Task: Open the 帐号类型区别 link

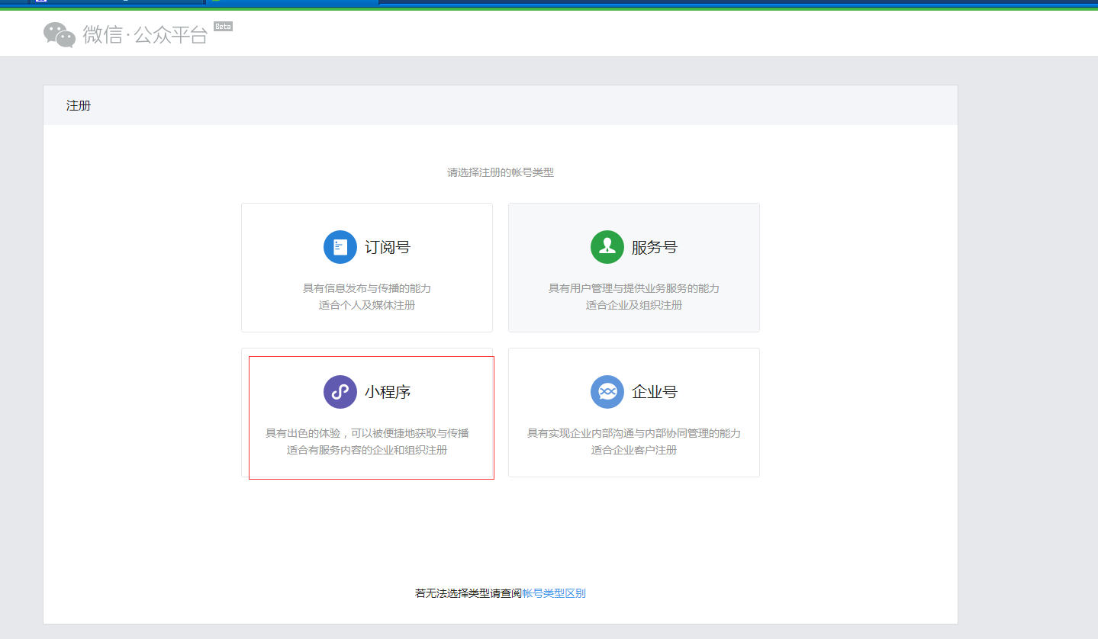Action: point(554,593)
